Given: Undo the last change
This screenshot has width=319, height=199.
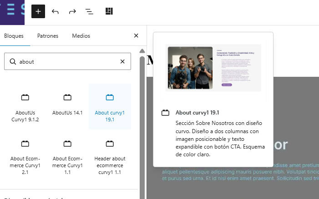Looking at the screenshot, I should [56, 11].
